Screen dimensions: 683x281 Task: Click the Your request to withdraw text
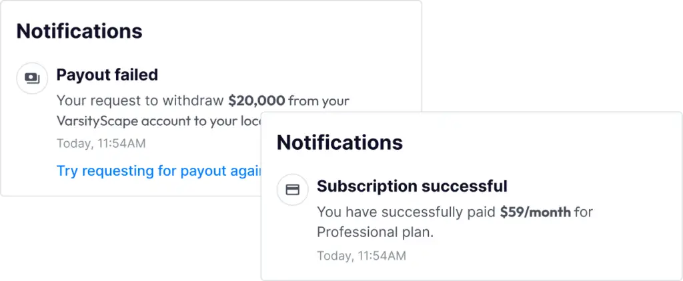pyautogui.click(x=141, y=101)
